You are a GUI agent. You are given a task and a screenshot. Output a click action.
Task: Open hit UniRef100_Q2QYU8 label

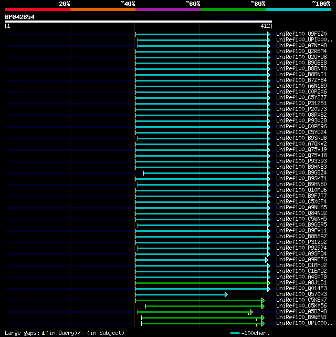(x=301, y=57)
